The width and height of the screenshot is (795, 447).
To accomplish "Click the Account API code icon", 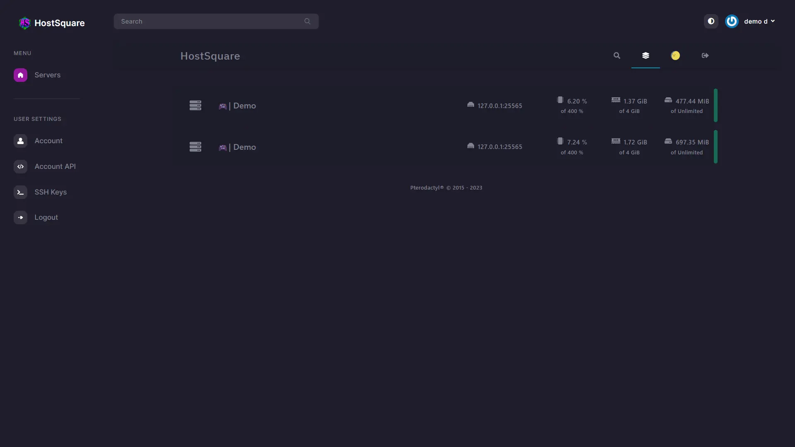I will (20, 166).
